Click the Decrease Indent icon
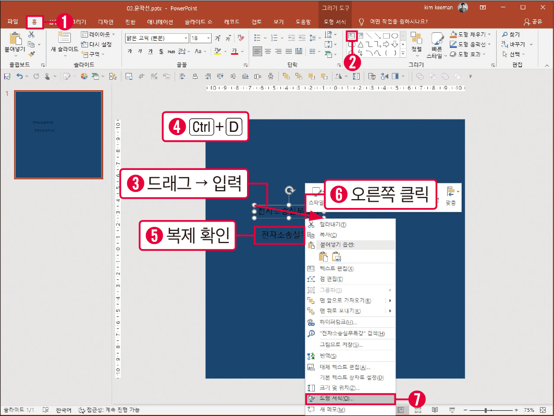Viewport: 554px width, 416px height. pos(291,38)
